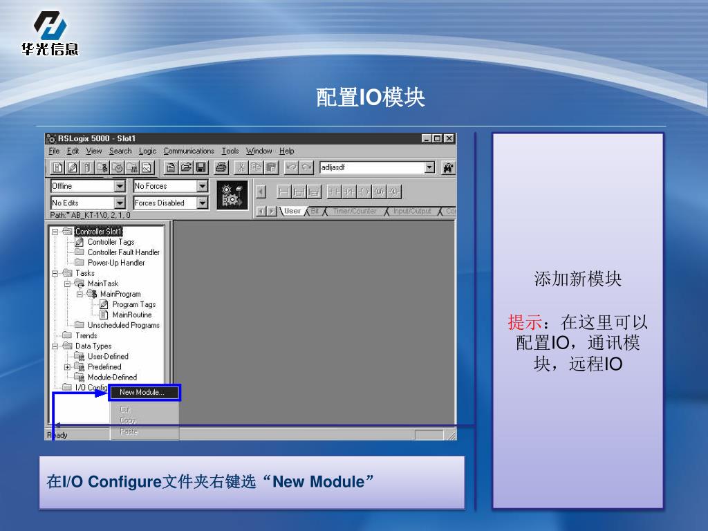
Task: Open the File menu
Action: (x=54, y=151)
